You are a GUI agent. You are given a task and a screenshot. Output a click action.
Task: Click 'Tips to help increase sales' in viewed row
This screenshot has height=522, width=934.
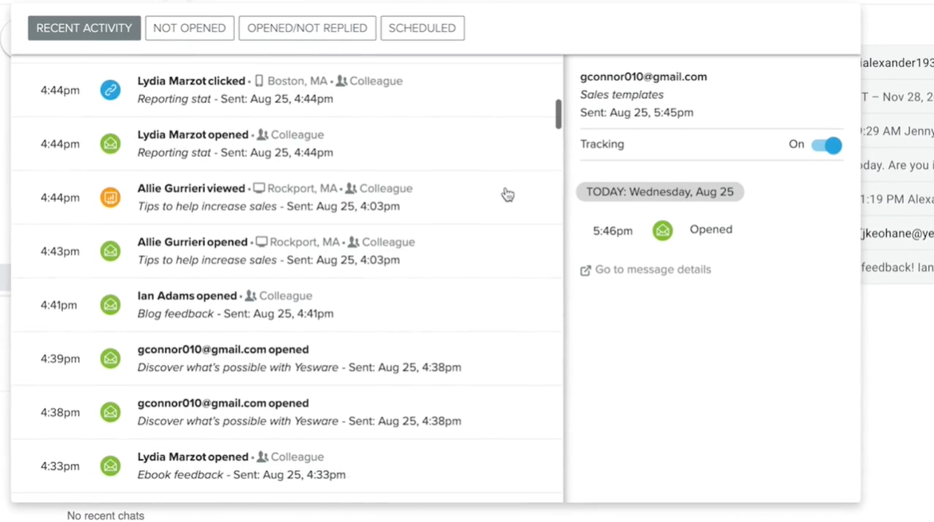[x=207, y=206]
